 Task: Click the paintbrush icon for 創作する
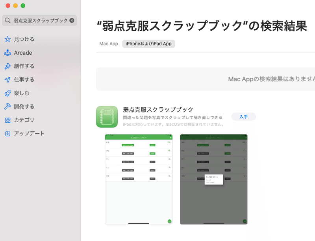tap(7, 66)
